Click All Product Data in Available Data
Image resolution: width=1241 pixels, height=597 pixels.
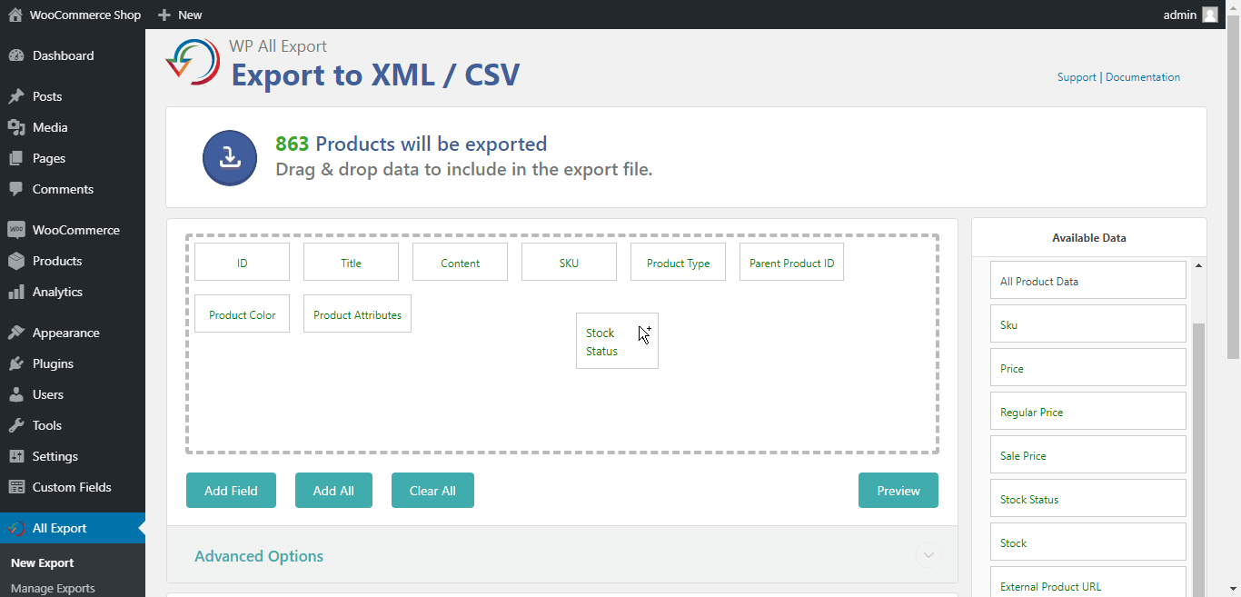click(1088, 280)
